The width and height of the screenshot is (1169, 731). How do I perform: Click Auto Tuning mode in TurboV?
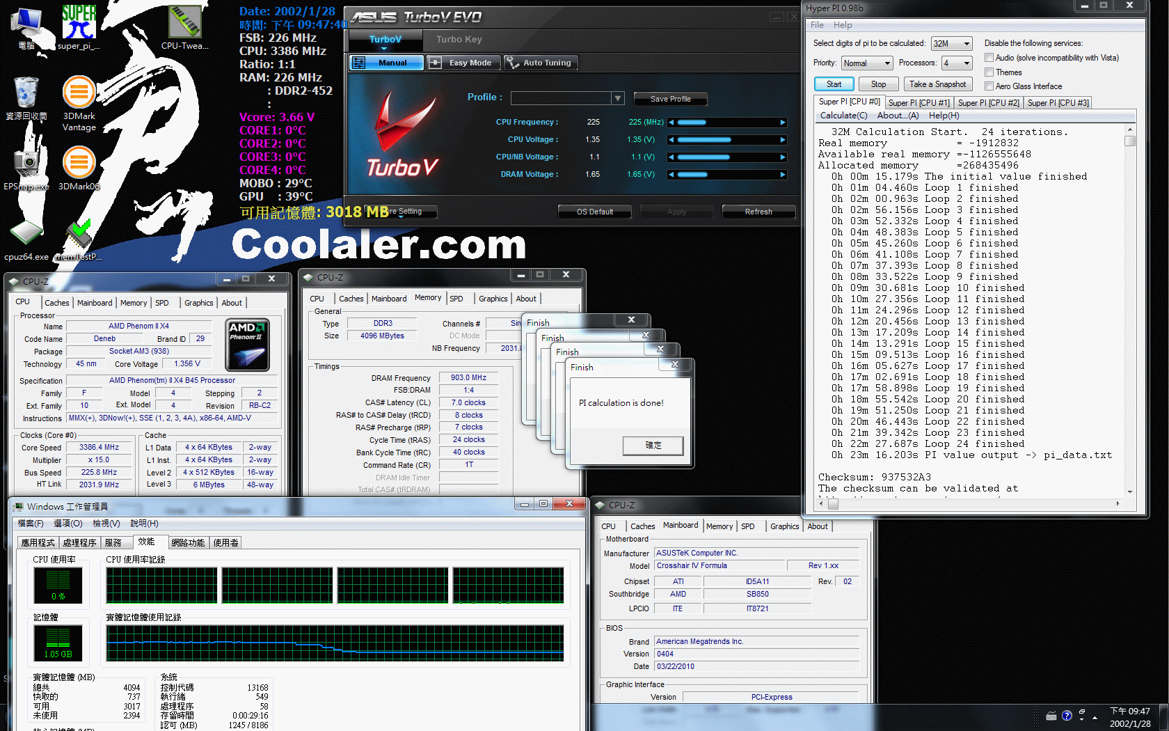[539, 63]
